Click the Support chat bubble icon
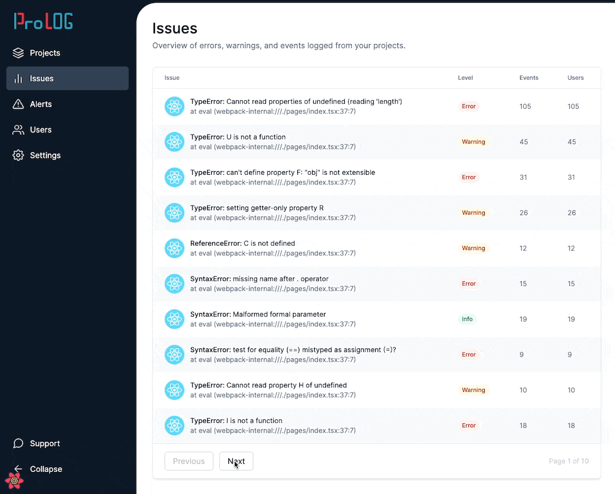 [18, 443]
